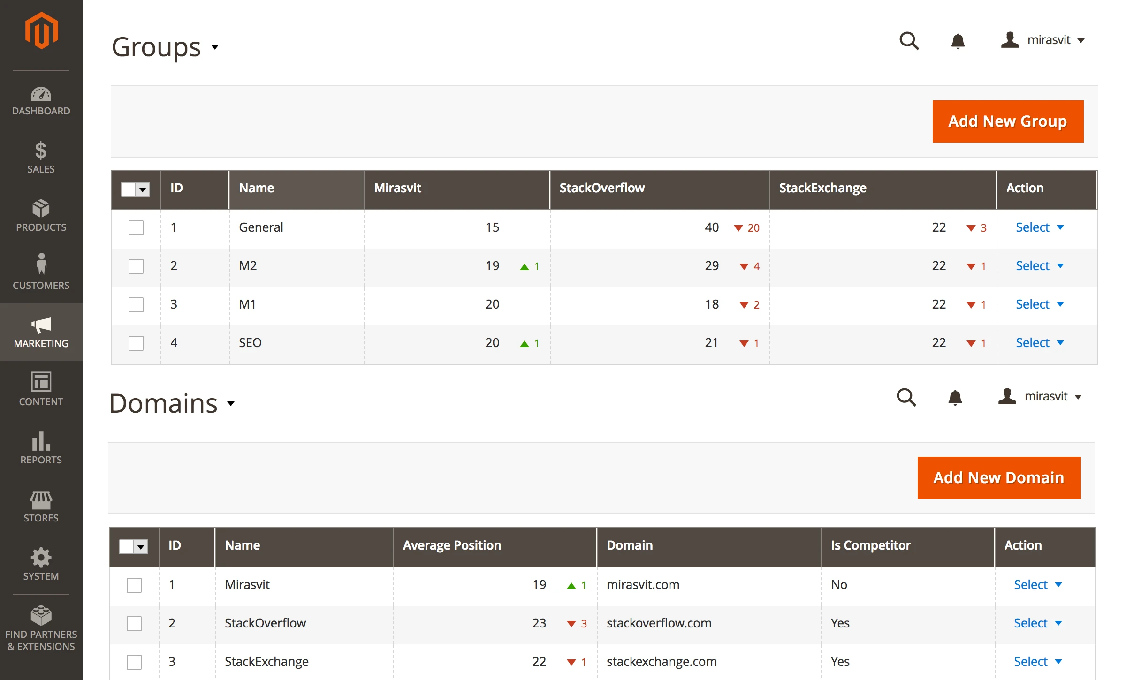
Task: Open mirasvit account menu in Groups header
Action: coord(1042,40)
